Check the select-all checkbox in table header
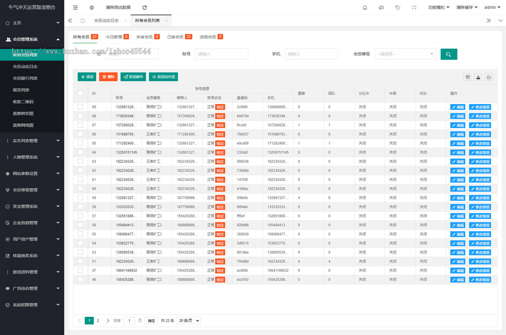 [80, 93]
